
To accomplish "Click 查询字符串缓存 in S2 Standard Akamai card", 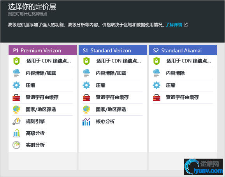I will tap(182, 97).
